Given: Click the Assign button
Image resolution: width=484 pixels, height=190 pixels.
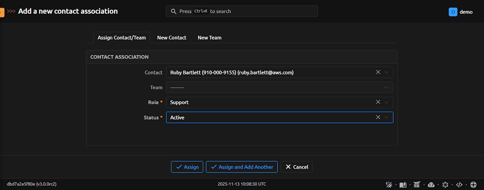Looking at the screenshot, I should point(187,167).
